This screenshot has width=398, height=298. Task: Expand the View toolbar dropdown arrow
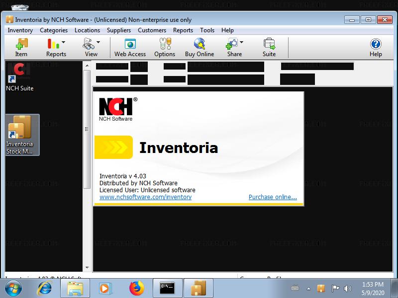(98, 42)
